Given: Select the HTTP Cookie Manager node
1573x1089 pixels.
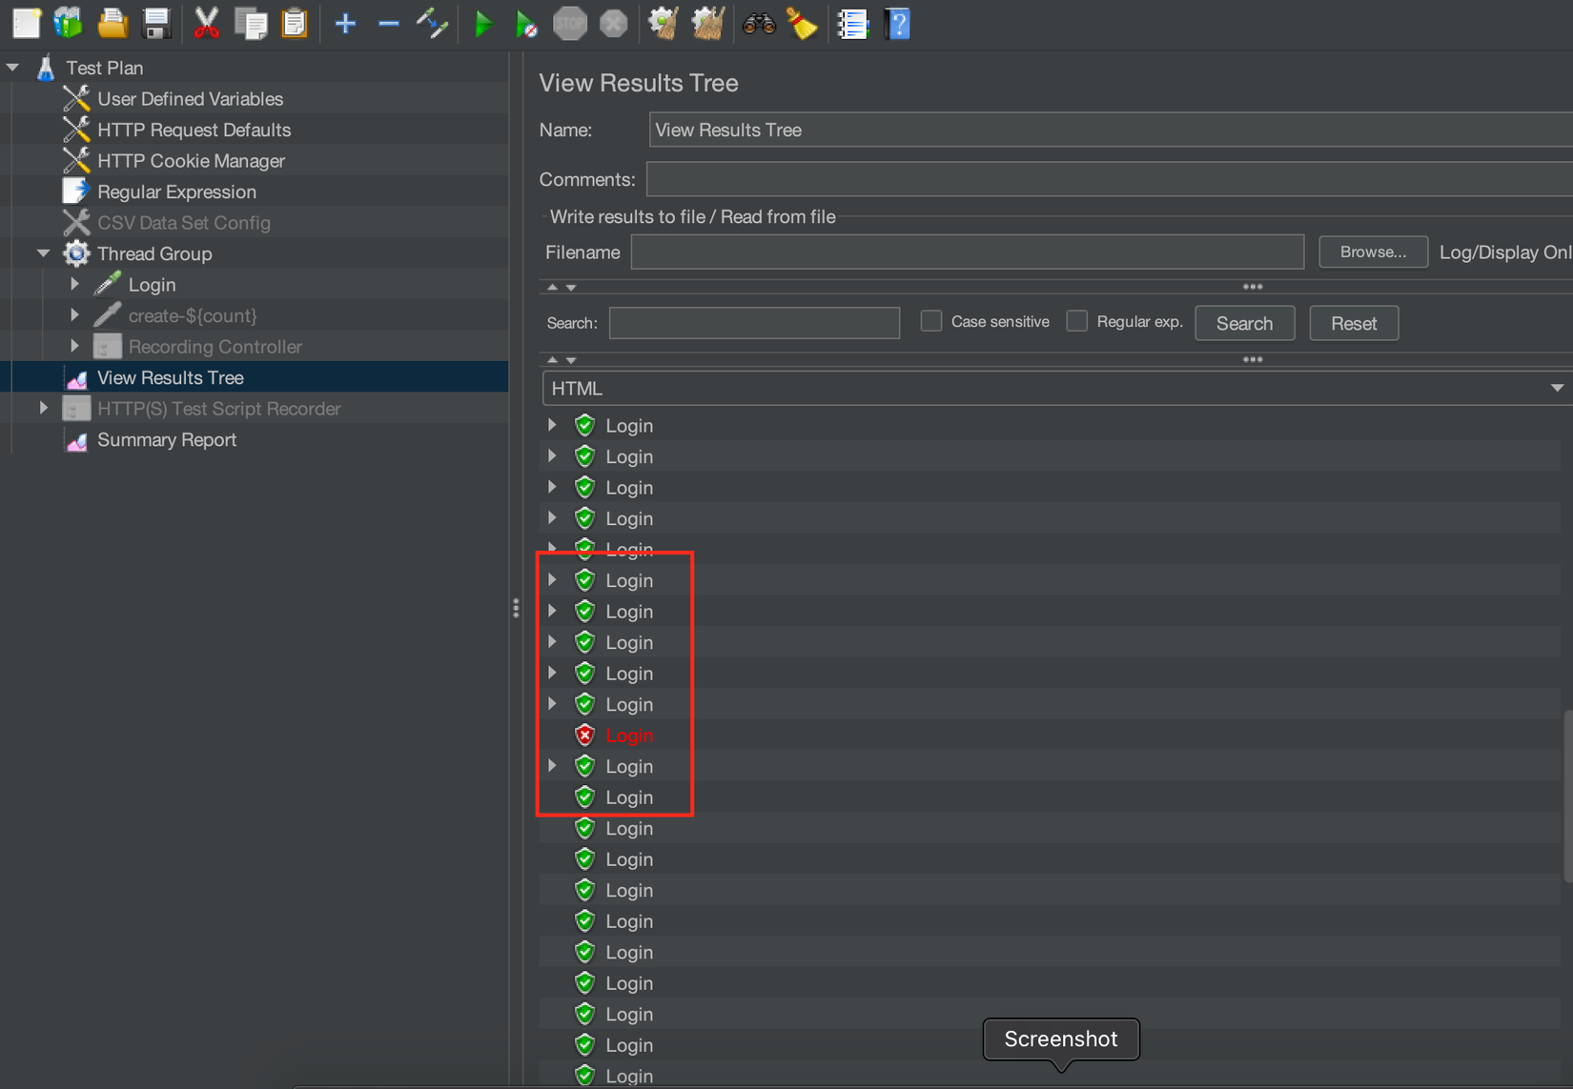Looking at the screenshot, I should [191, 160].
